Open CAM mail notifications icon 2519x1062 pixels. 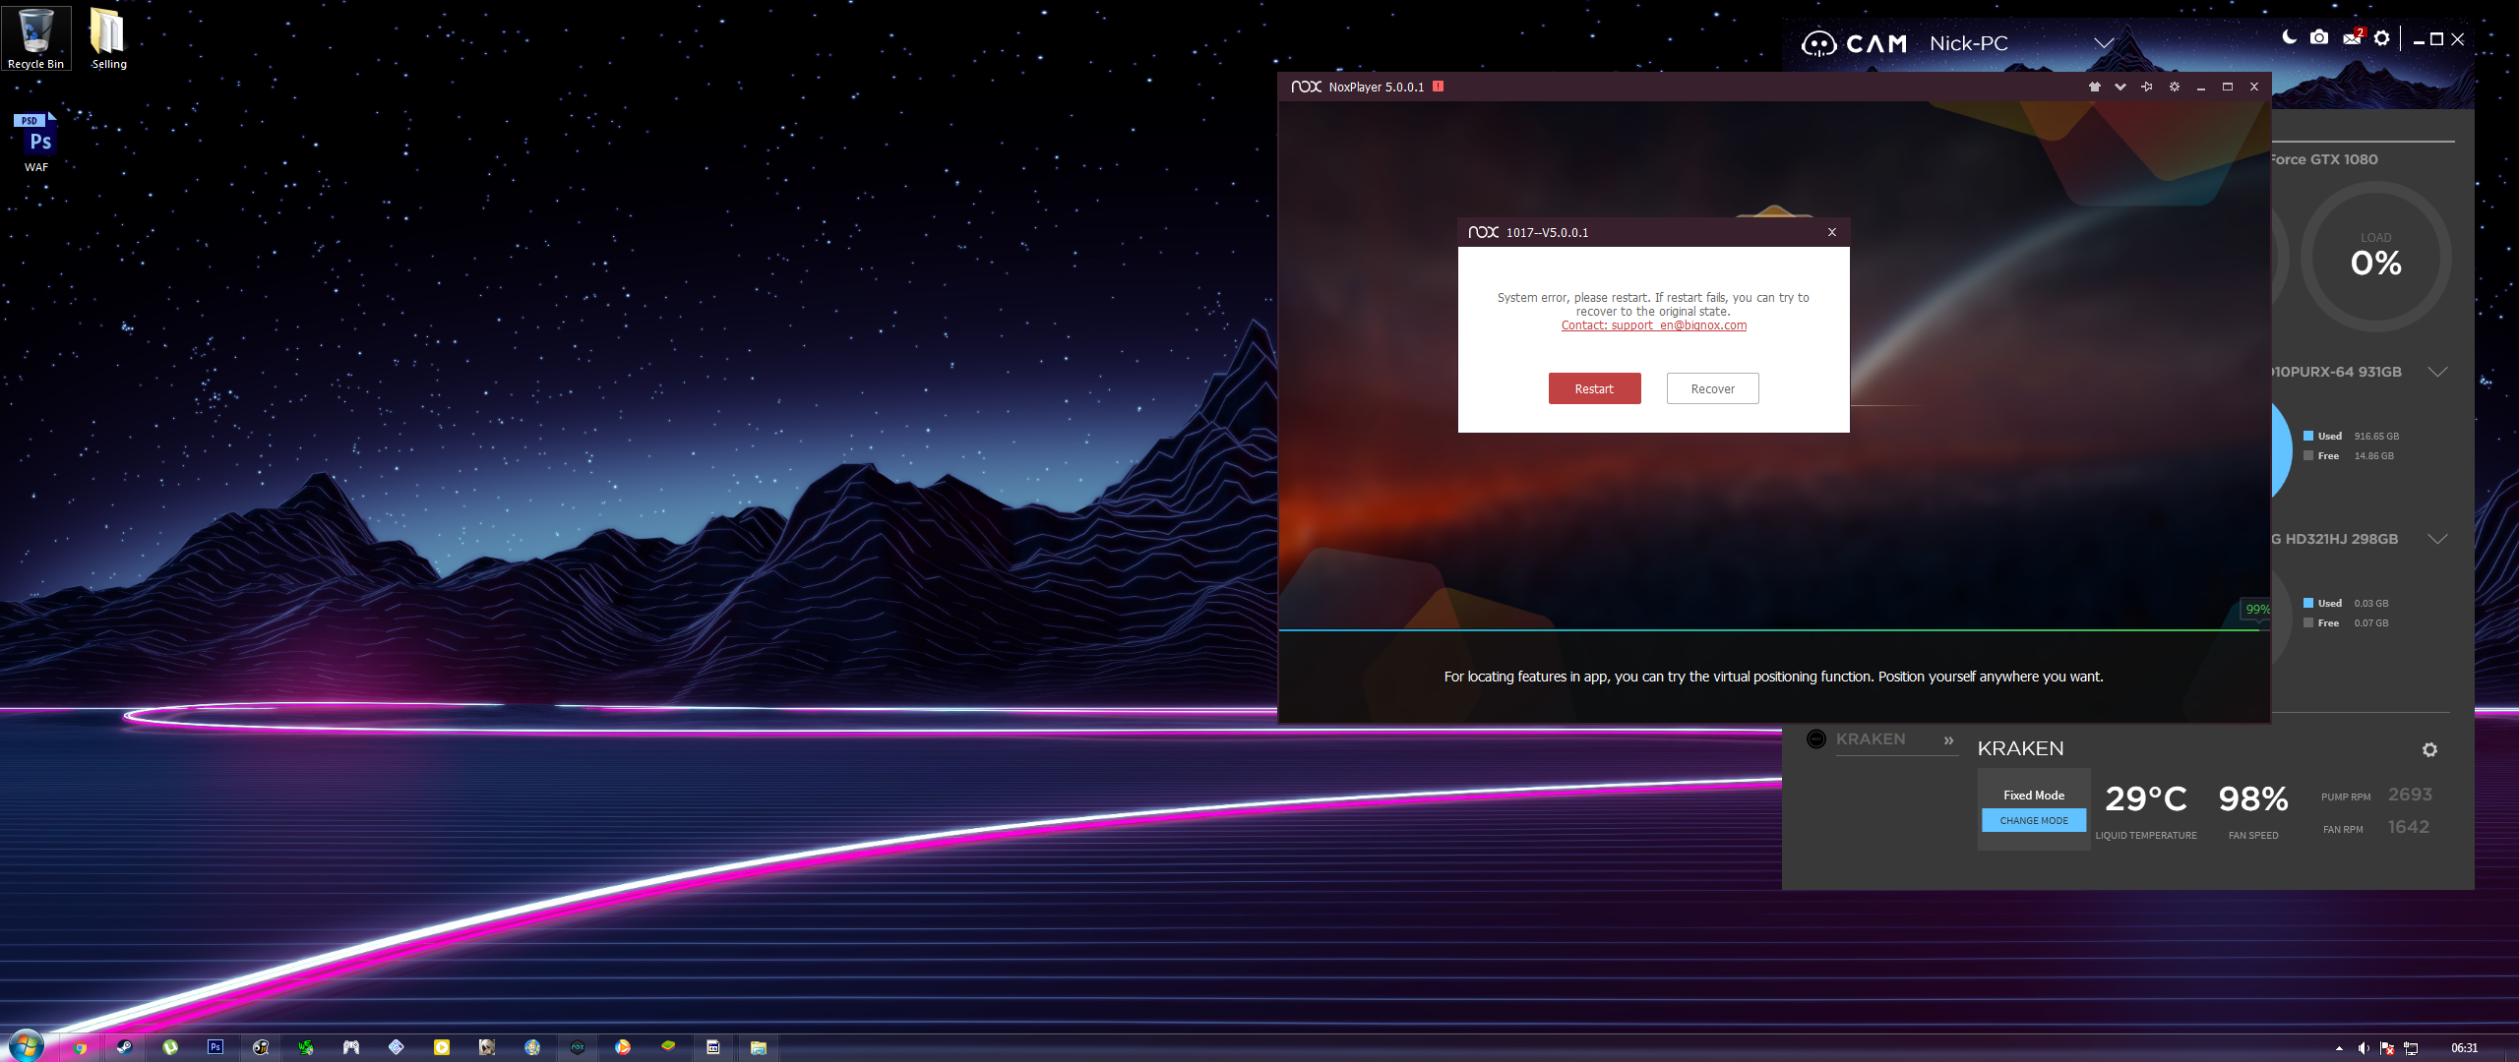[2353, 37]
